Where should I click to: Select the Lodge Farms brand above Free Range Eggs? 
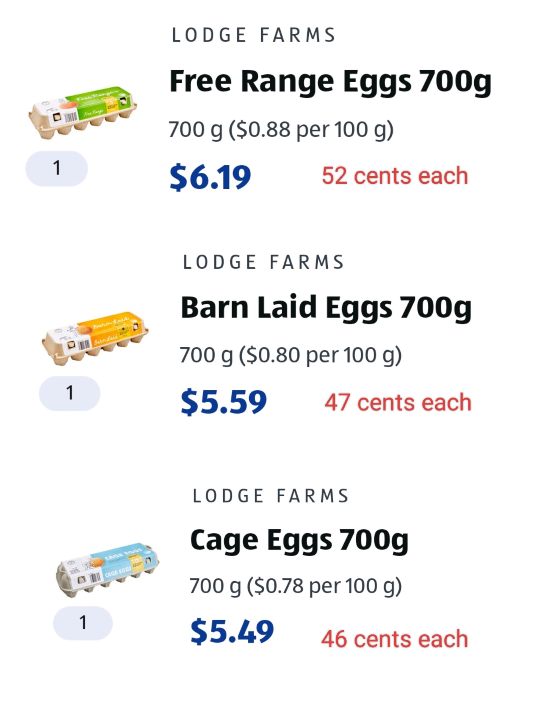253,35
